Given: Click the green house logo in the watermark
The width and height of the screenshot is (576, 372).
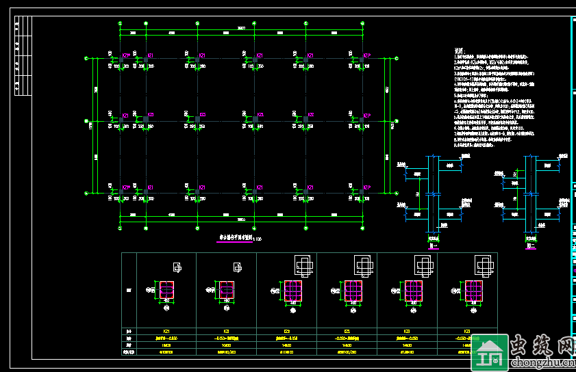Looking at the screenshot, I should click(489, 352).
